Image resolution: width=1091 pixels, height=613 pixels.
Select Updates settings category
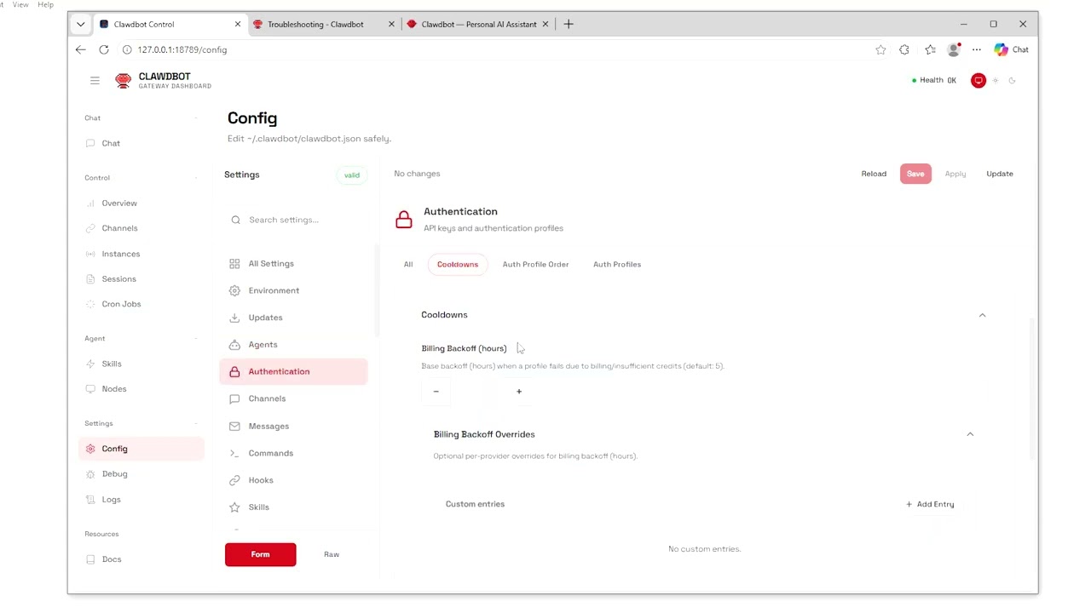click(x=293, y=318)
